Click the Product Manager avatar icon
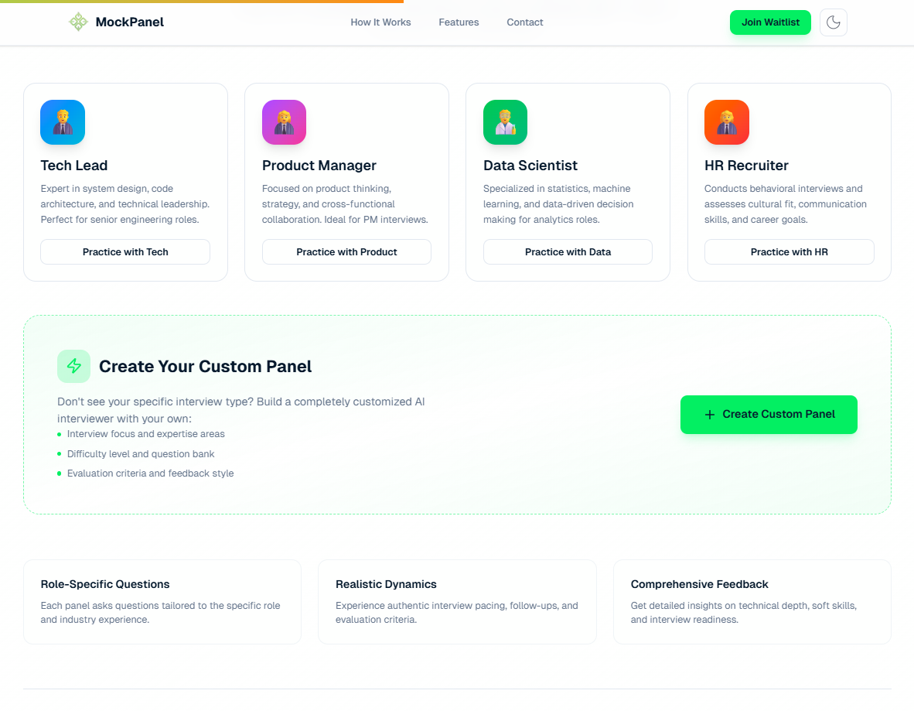The image size is (914, 711). tap(284, 121)
